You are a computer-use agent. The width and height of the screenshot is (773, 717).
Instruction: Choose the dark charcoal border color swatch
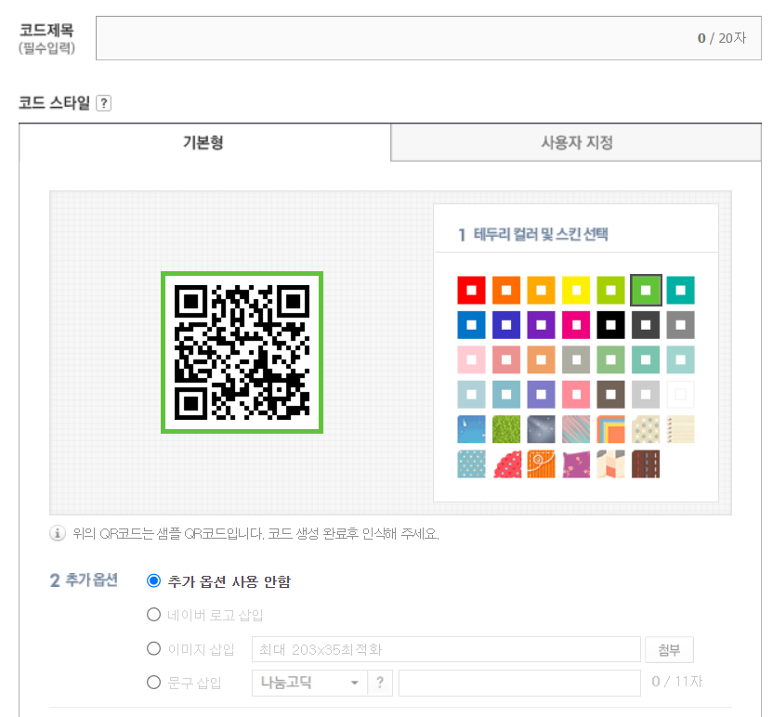646,325
